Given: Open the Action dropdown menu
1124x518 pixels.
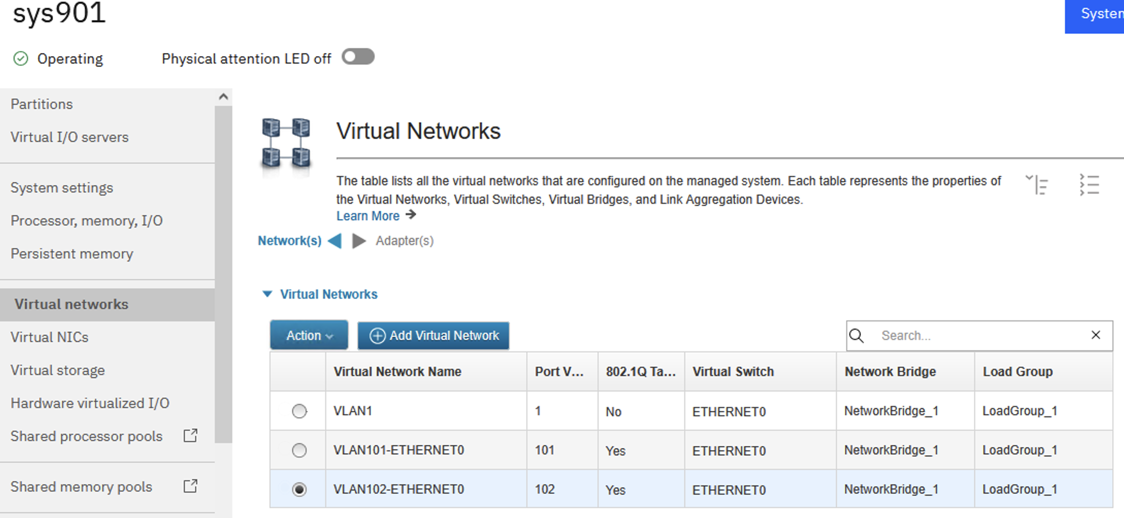Looking at the screenshot, I should pyautogui.click(x=309, y=336).
